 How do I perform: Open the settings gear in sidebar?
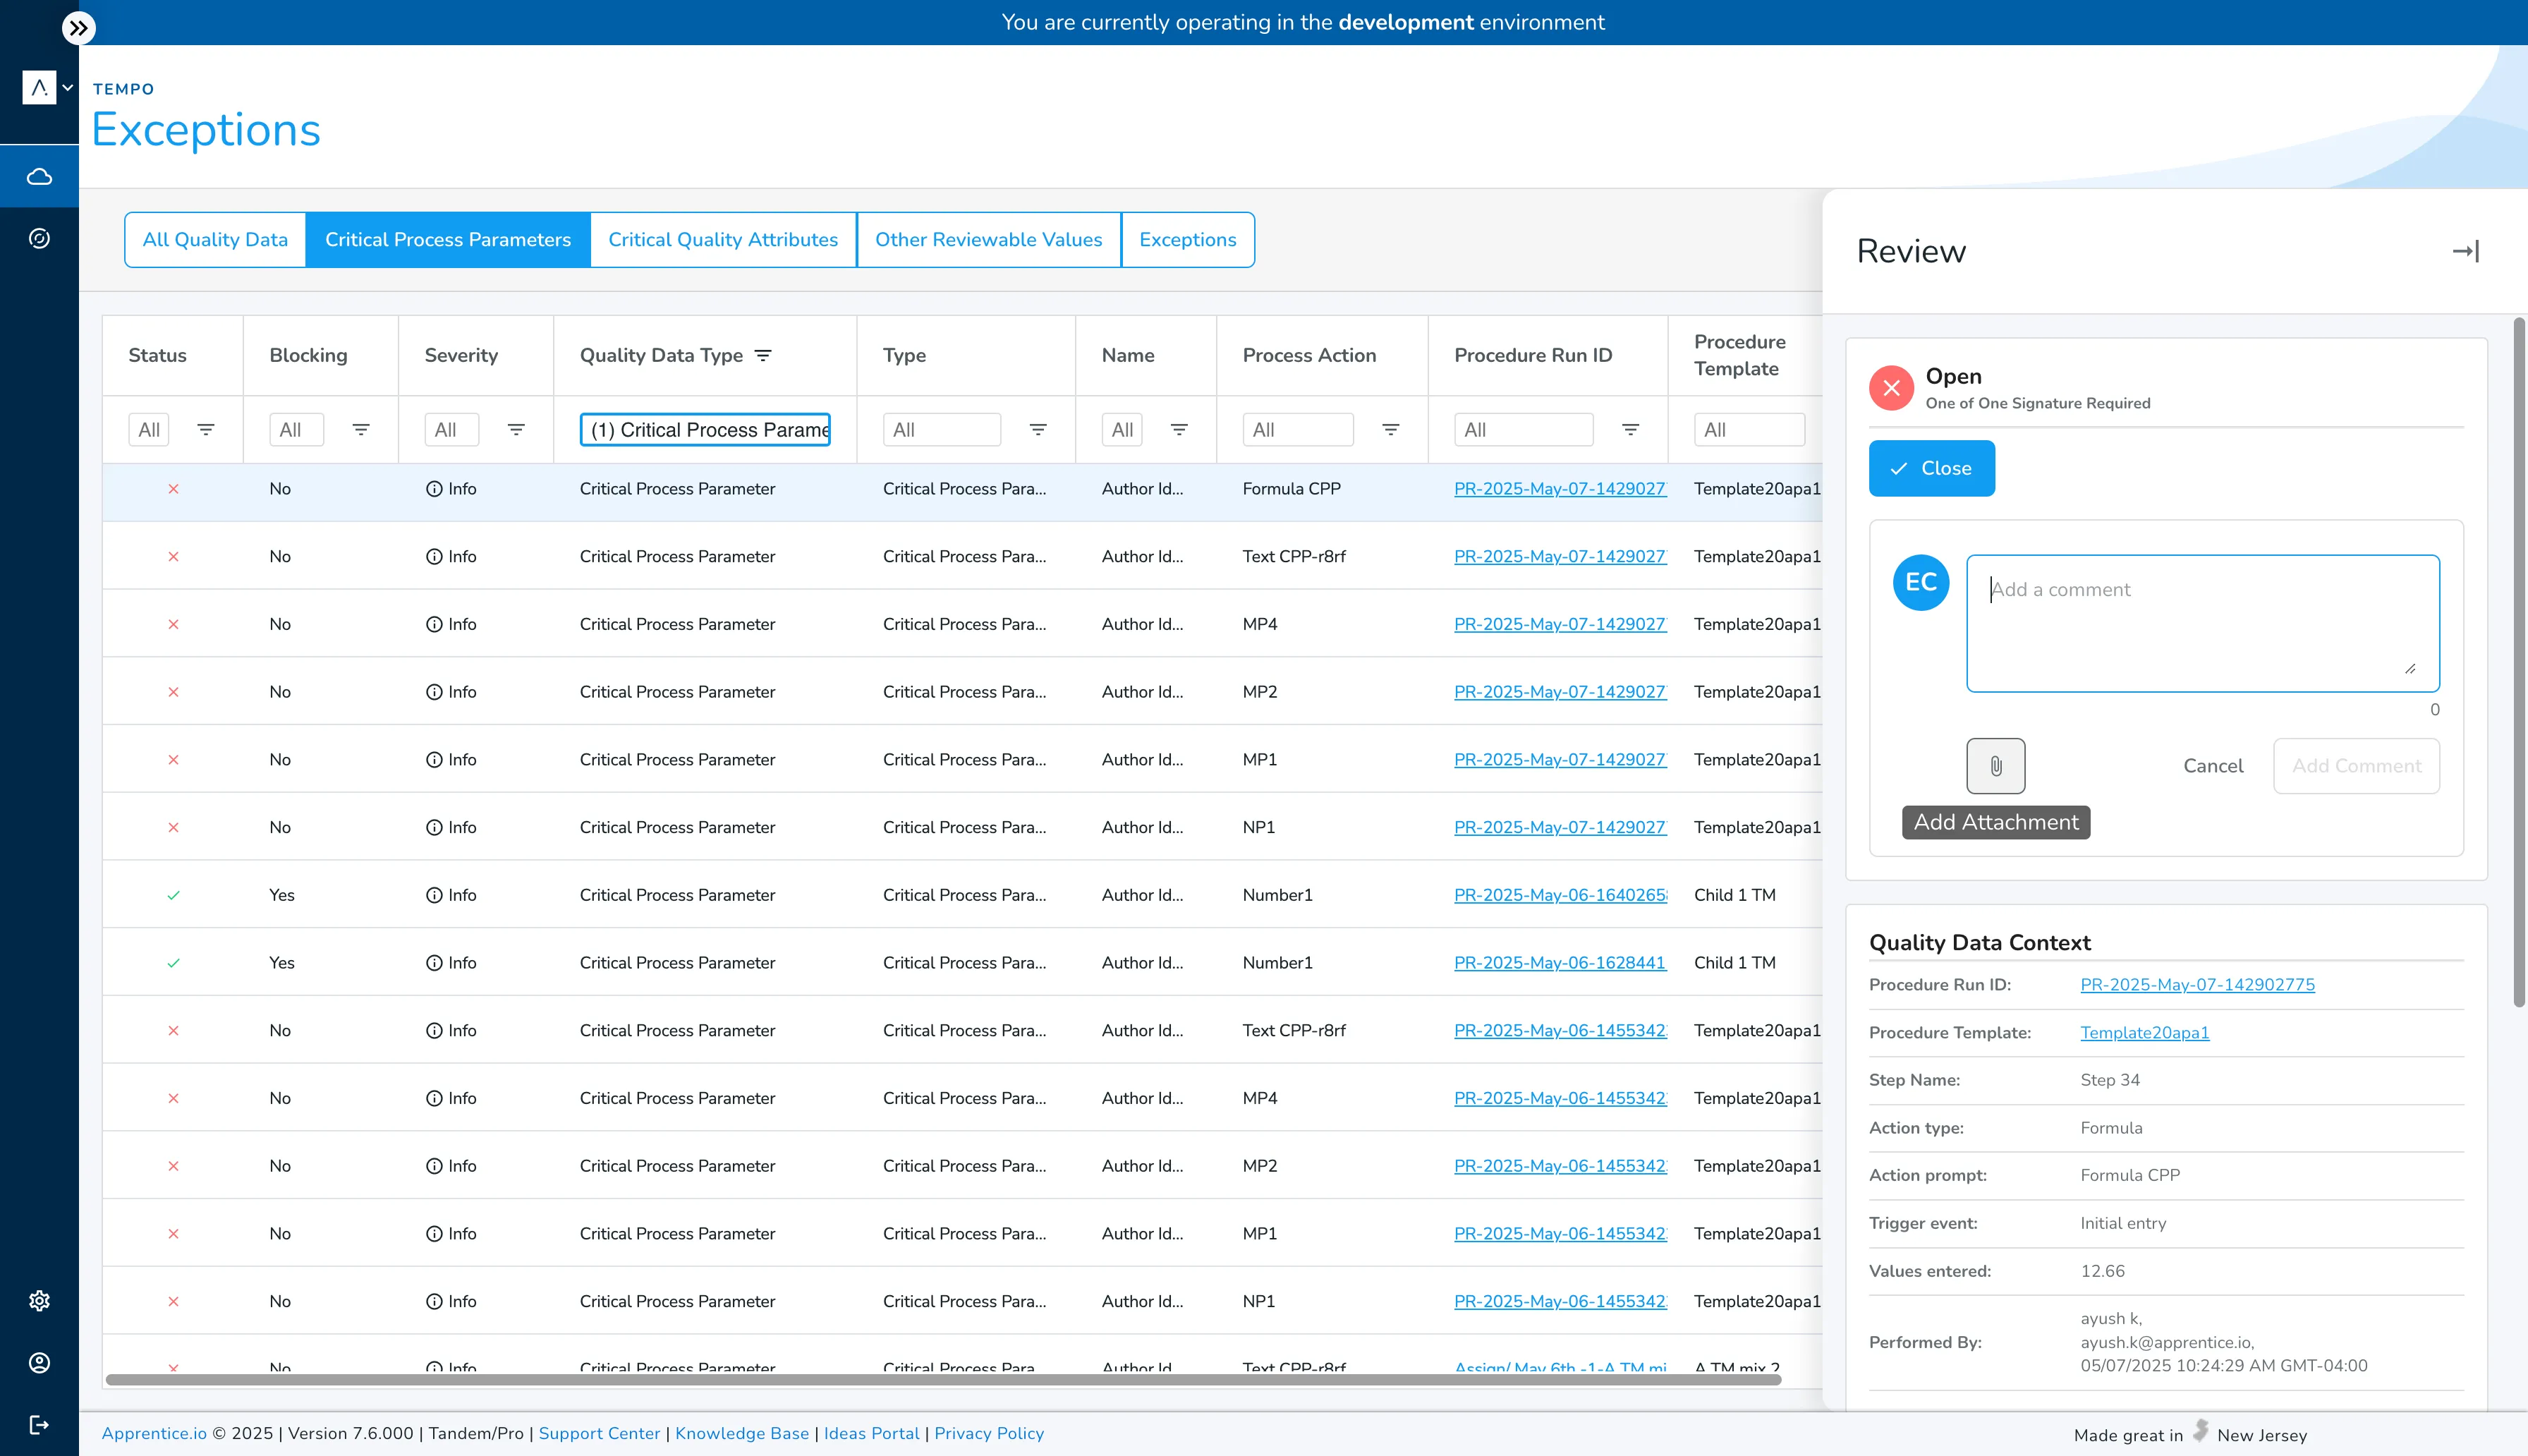coord(39,1300)
